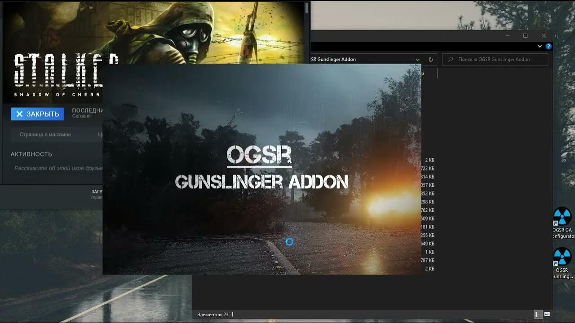Select the file row sized 181 КБ
Viewport: 575px width, 323px height.
[x=428, y=227]
